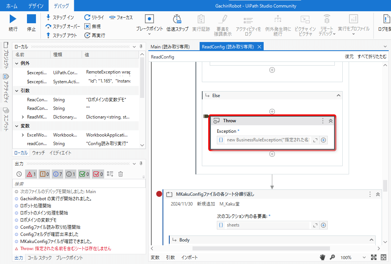The width and height of the screenshot is (391, 264).
Task: Click Step Out (ステップ アウト)
Action: 61,35
